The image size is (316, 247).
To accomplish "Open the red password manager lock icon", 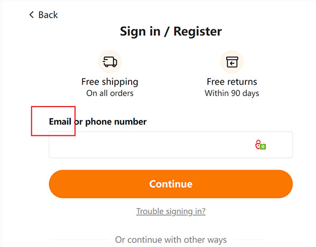I will [x=258, y=145].
